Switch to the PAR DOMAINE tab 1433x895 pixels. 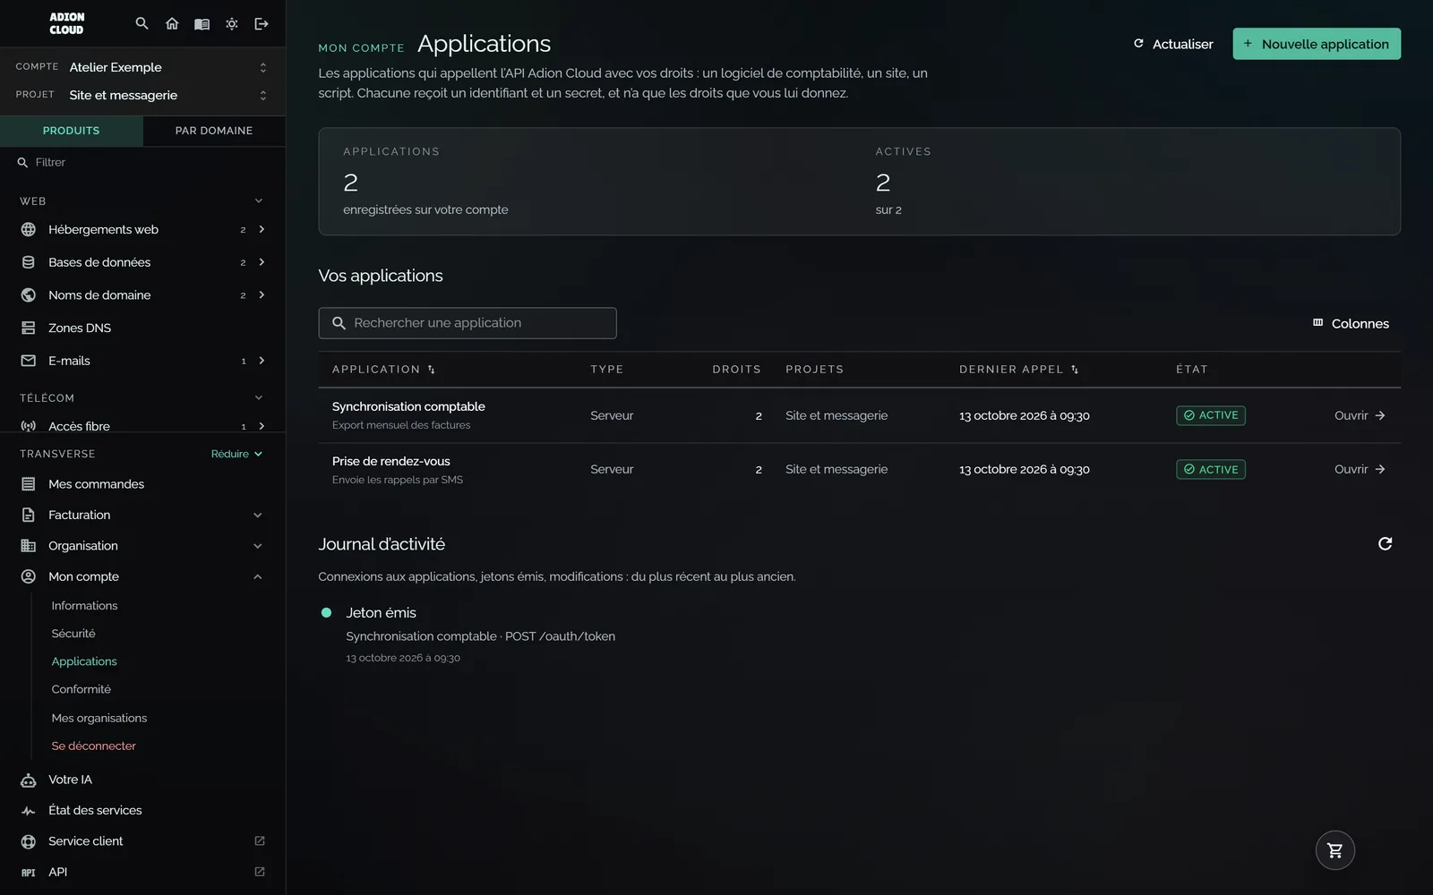coord(214,131)
